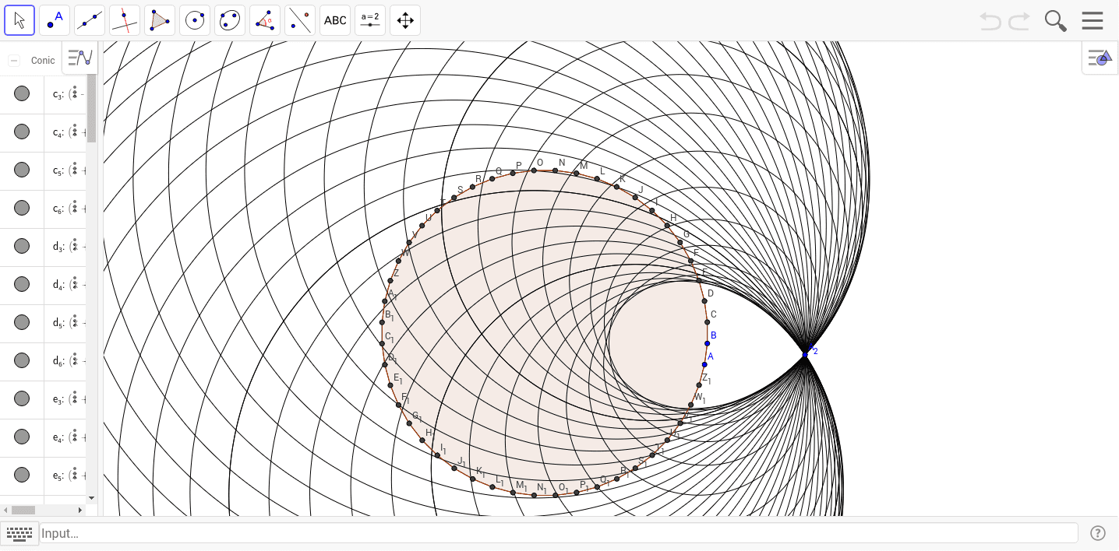Toggle visibility of conic d5
The width and height of the screenshot is (1119, 551).
point(22,322)
